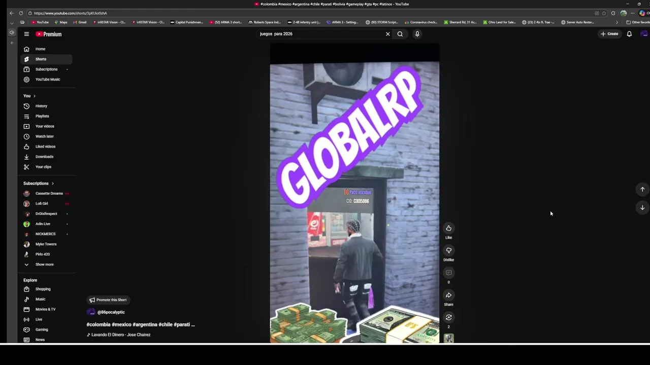The height and width of the screenshot is (365, 650).
Task: Open the account avatar menu
Action: point(644,34)
